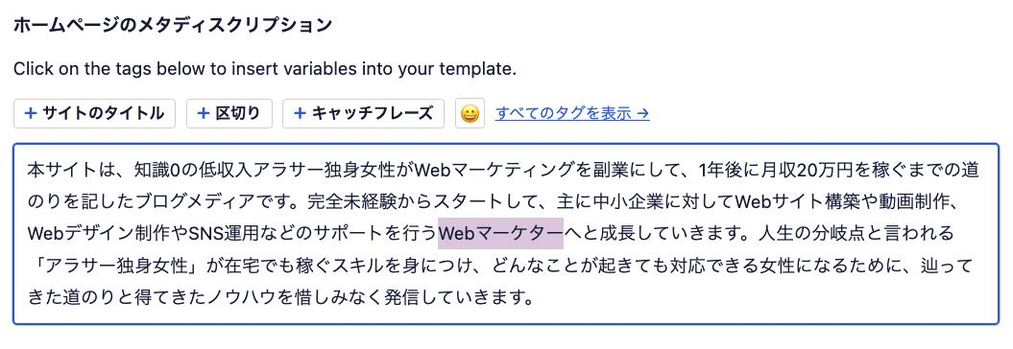
Task: Insert the キャッチフレーズ tagline tag
Action: (363, 113)
